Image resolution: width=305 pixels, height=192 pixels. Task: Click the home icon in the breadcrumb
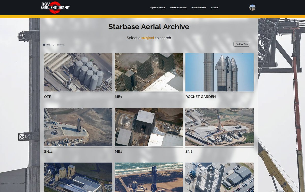point(44,45)
